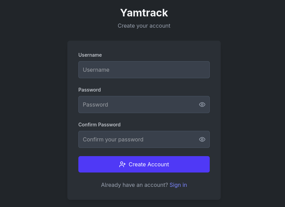The height and width of the screenshot is (207, 285).
Task: Open the Sign in link
Action: coord(178,185)
